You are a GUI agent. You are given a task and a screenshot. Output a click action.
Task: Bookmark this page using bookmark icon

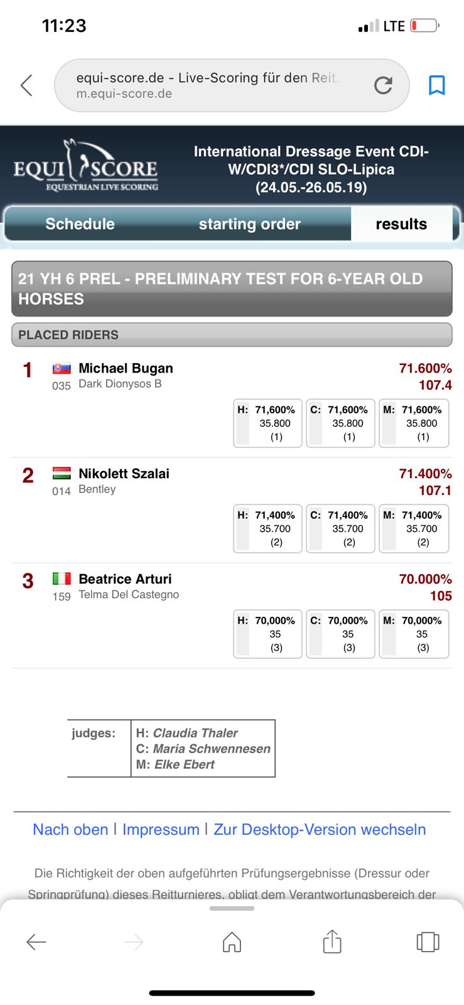tap(437, 85)
